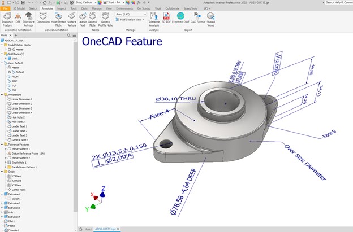Screen dimensions: 353x232
Task: Insert a General Note
Action: pos(93,19)
